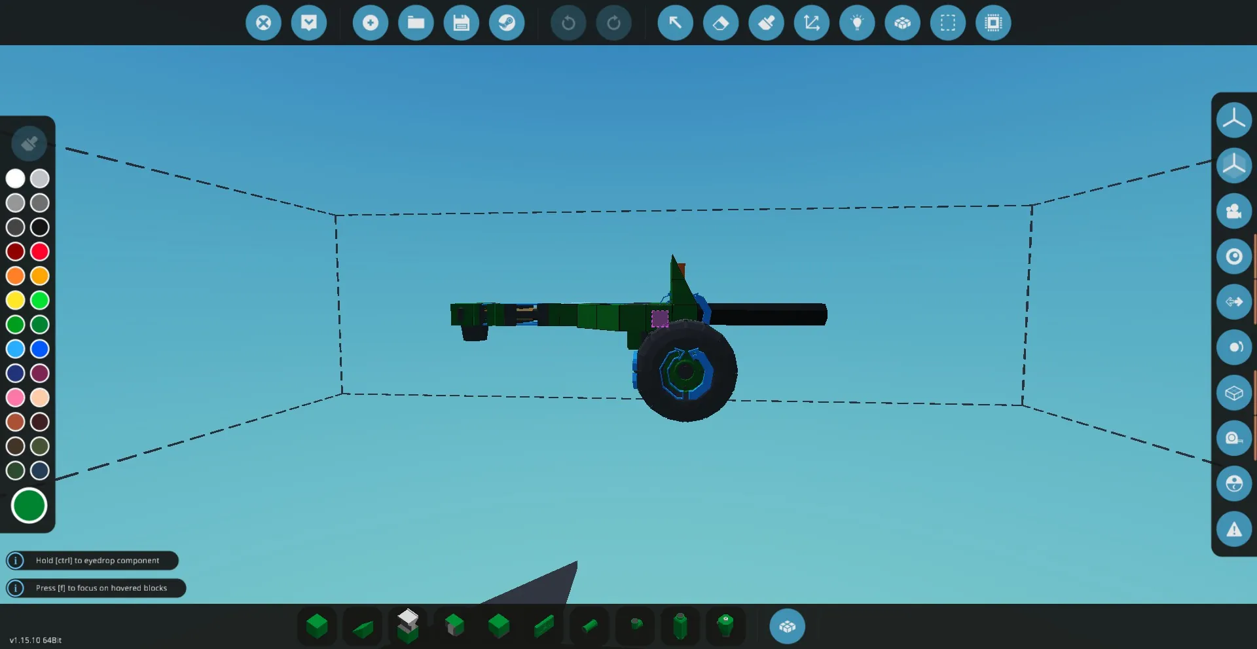The height and width of the screenshot is (649, 1257).
Task: Expand the warnings triangle panel
Action: coord(1233,529)
